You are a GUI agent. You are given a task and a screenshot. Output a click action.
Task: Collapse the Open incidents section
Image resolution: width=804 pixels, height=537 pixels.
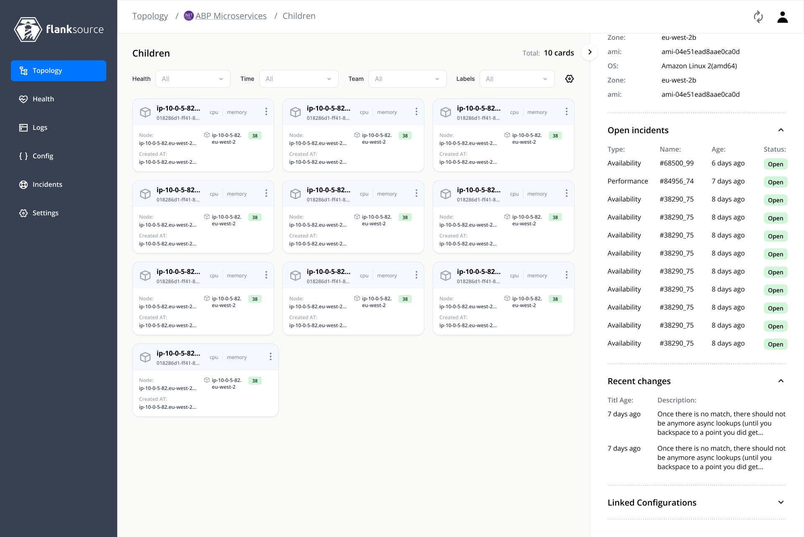pos(781,130)
